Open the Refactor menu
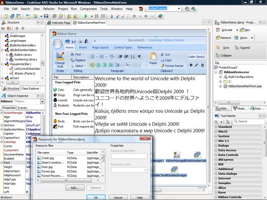Viewport: 267px width, 200px height. click(49, 9)
